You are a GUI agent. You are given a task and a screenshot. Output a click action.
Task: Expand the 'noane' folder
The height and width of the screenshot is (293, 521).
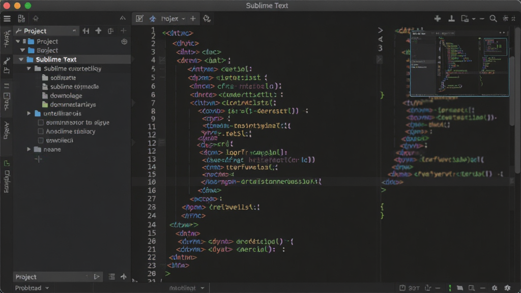click(29, 150)
